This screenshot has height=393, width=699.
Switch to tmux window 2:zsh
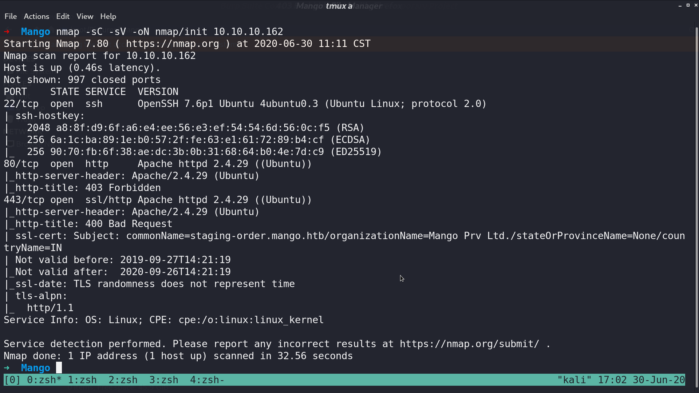click(x=123, y=380)
